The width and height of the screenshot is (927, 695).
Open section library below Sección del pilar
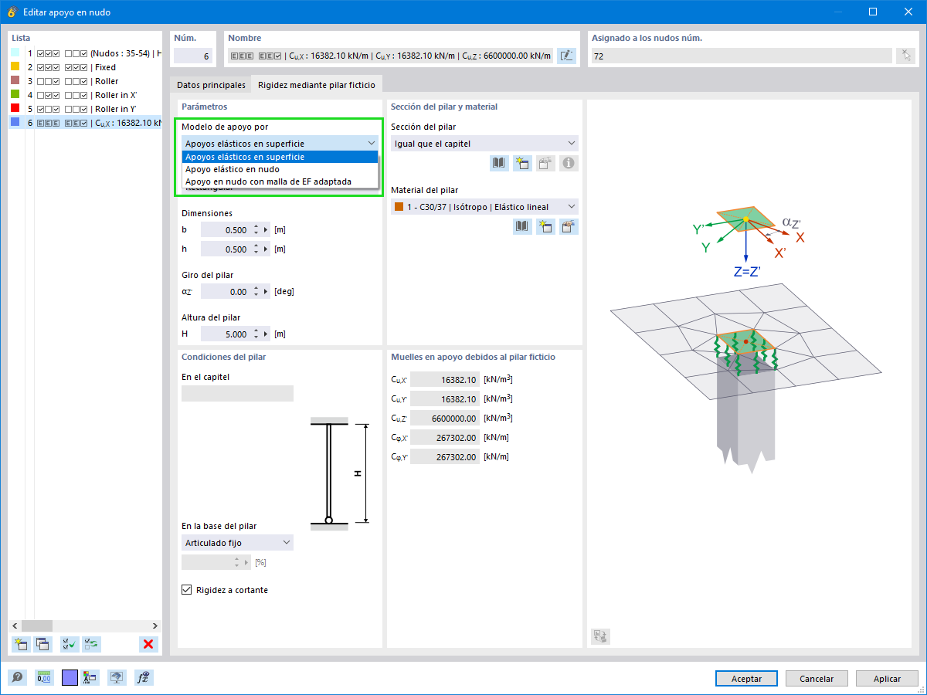[500, 163]
